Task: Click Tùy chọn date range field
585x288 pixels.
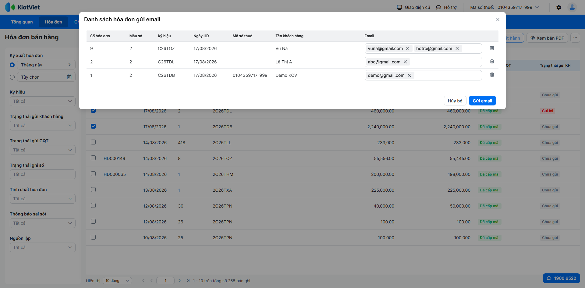Action: (46, 77)
